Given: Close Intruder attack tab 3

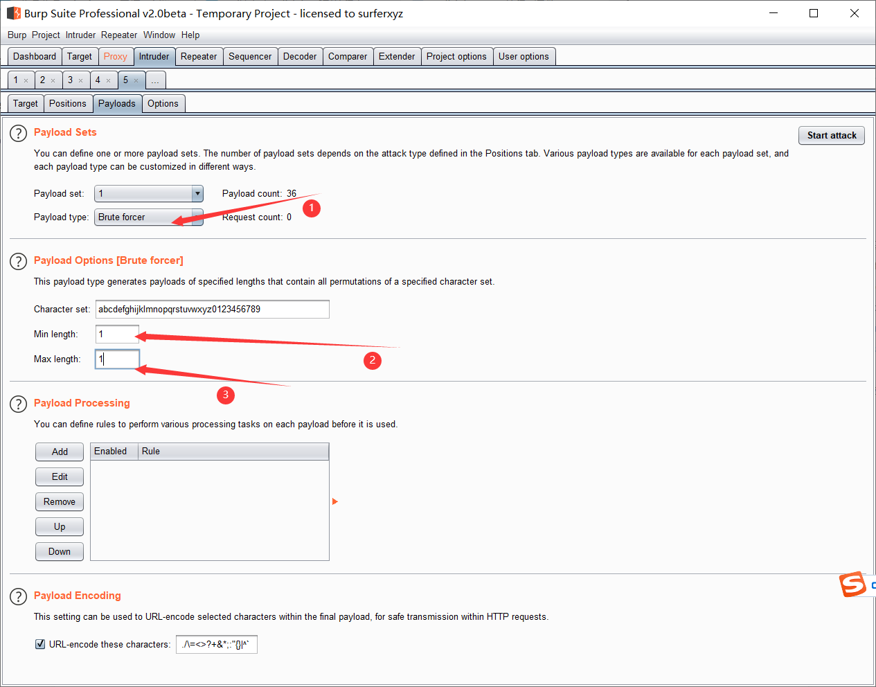Looking at the screenshot, I should click(80, 81).
